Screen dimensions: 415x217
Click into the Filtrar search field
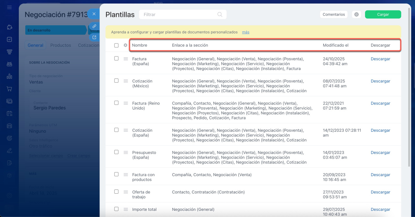[x=178, y=15]
